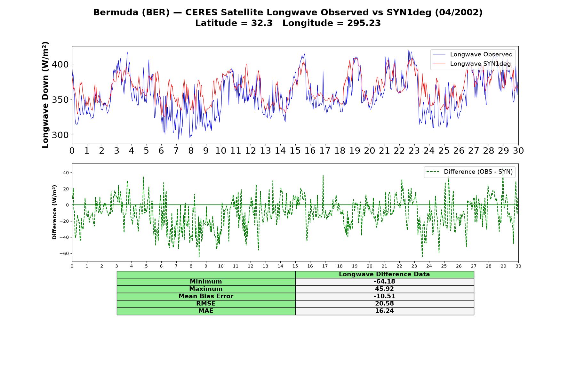Image resolution: width=576 pixels, height=384 pixels.
Task: Click day 30 tick on lower chart axis
Action: 518,266
